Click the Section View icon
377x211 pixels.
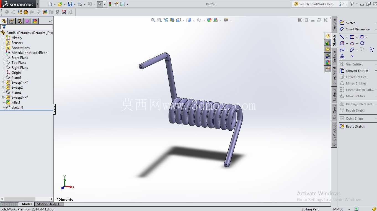point(172,20)
